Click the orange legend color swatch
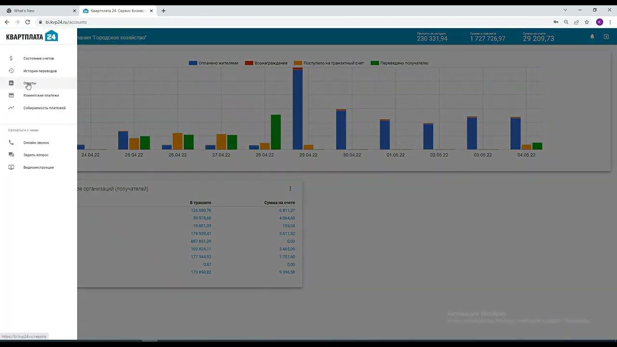 pyautogui.click(x=298, y=63)
